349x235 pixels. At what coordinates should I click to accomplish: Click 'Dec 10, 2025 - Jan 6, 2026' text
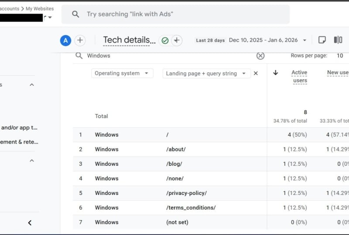pos(263,40)
